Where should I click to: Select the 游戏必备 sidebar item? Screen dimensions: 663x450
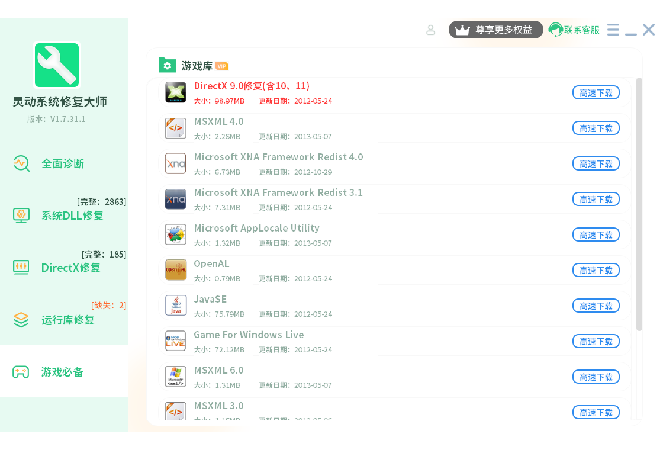point(64,371)
